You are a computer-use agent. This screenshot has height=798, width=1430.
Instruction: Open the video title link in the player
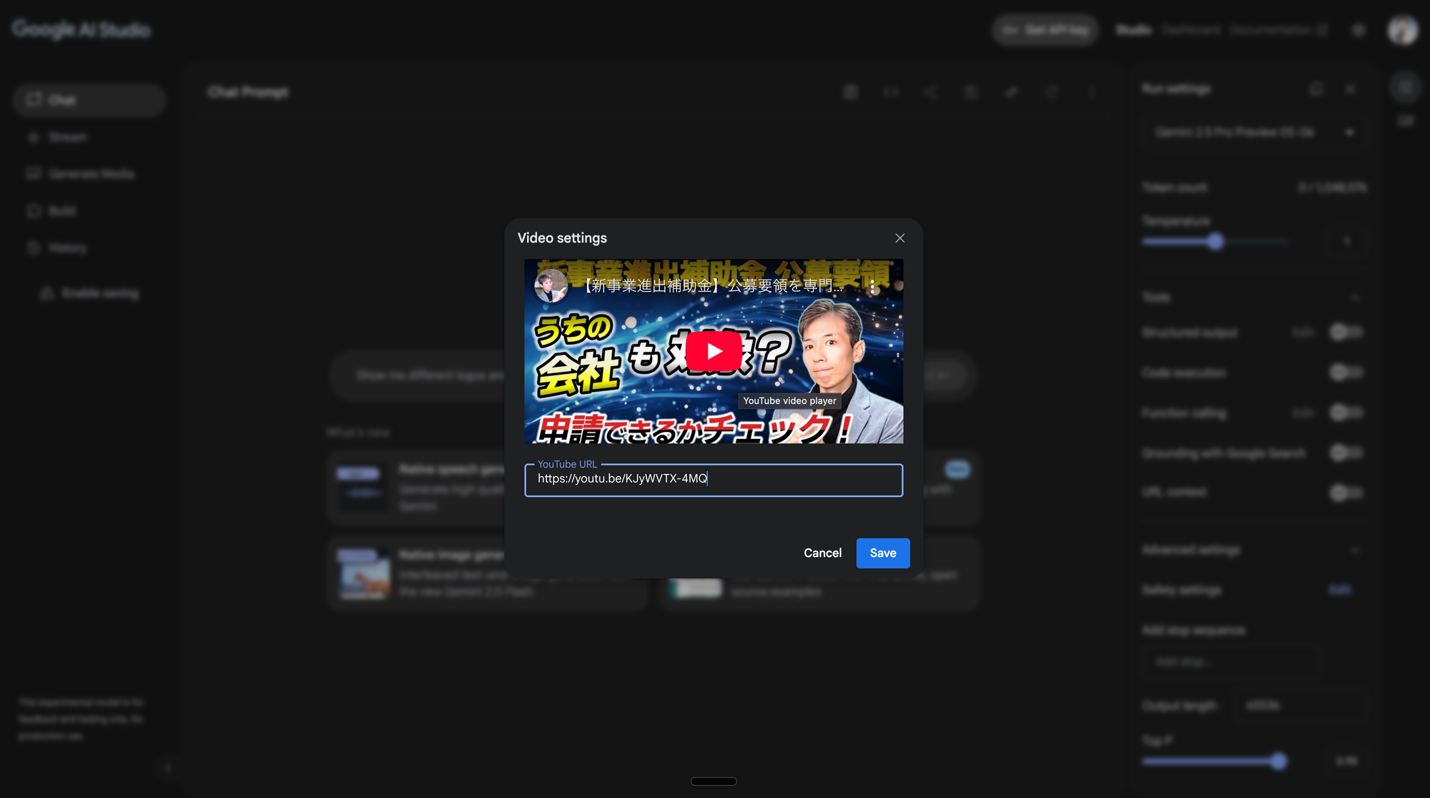point(712,286)
